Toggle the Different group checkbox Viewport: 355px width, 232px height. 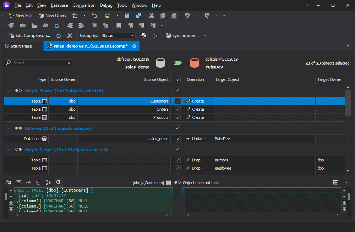coord(177,128)
